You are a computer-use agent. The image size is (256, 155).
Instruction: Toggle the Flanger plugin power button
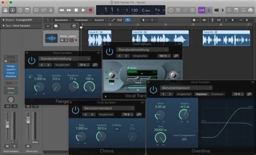32,60
